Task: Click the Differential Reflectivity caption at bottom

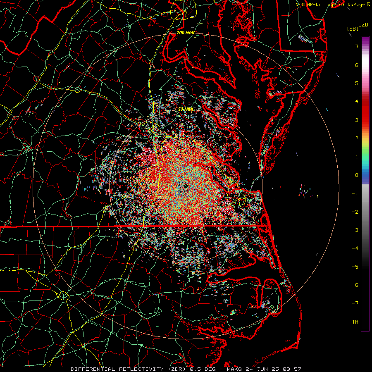Action: [186, 369]
